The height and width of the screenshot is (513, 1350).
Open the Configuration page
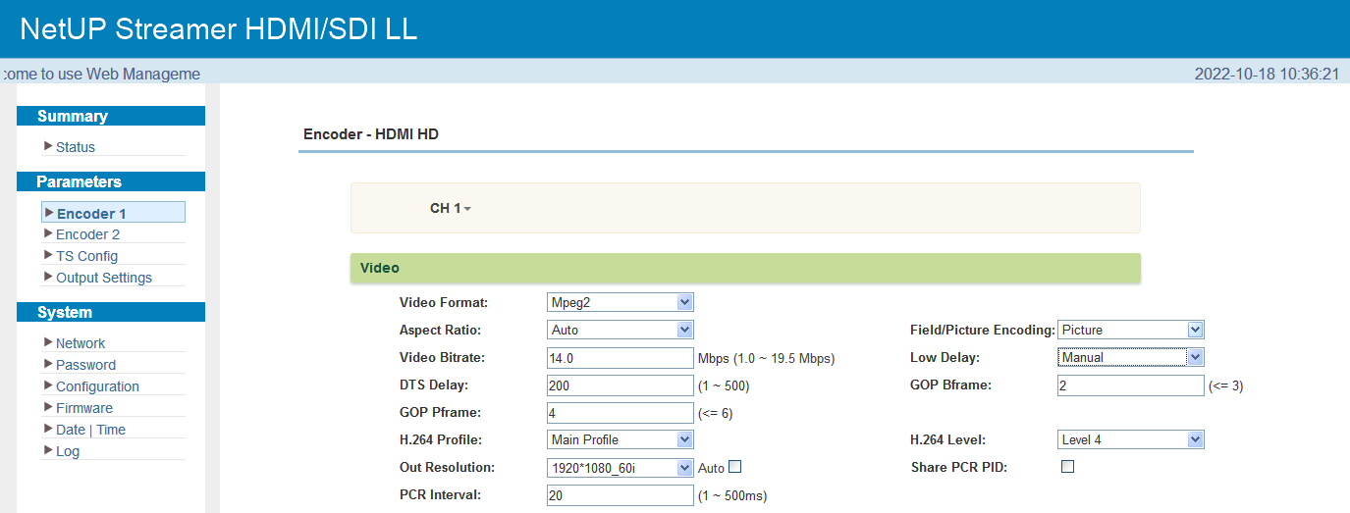[97, 386]
